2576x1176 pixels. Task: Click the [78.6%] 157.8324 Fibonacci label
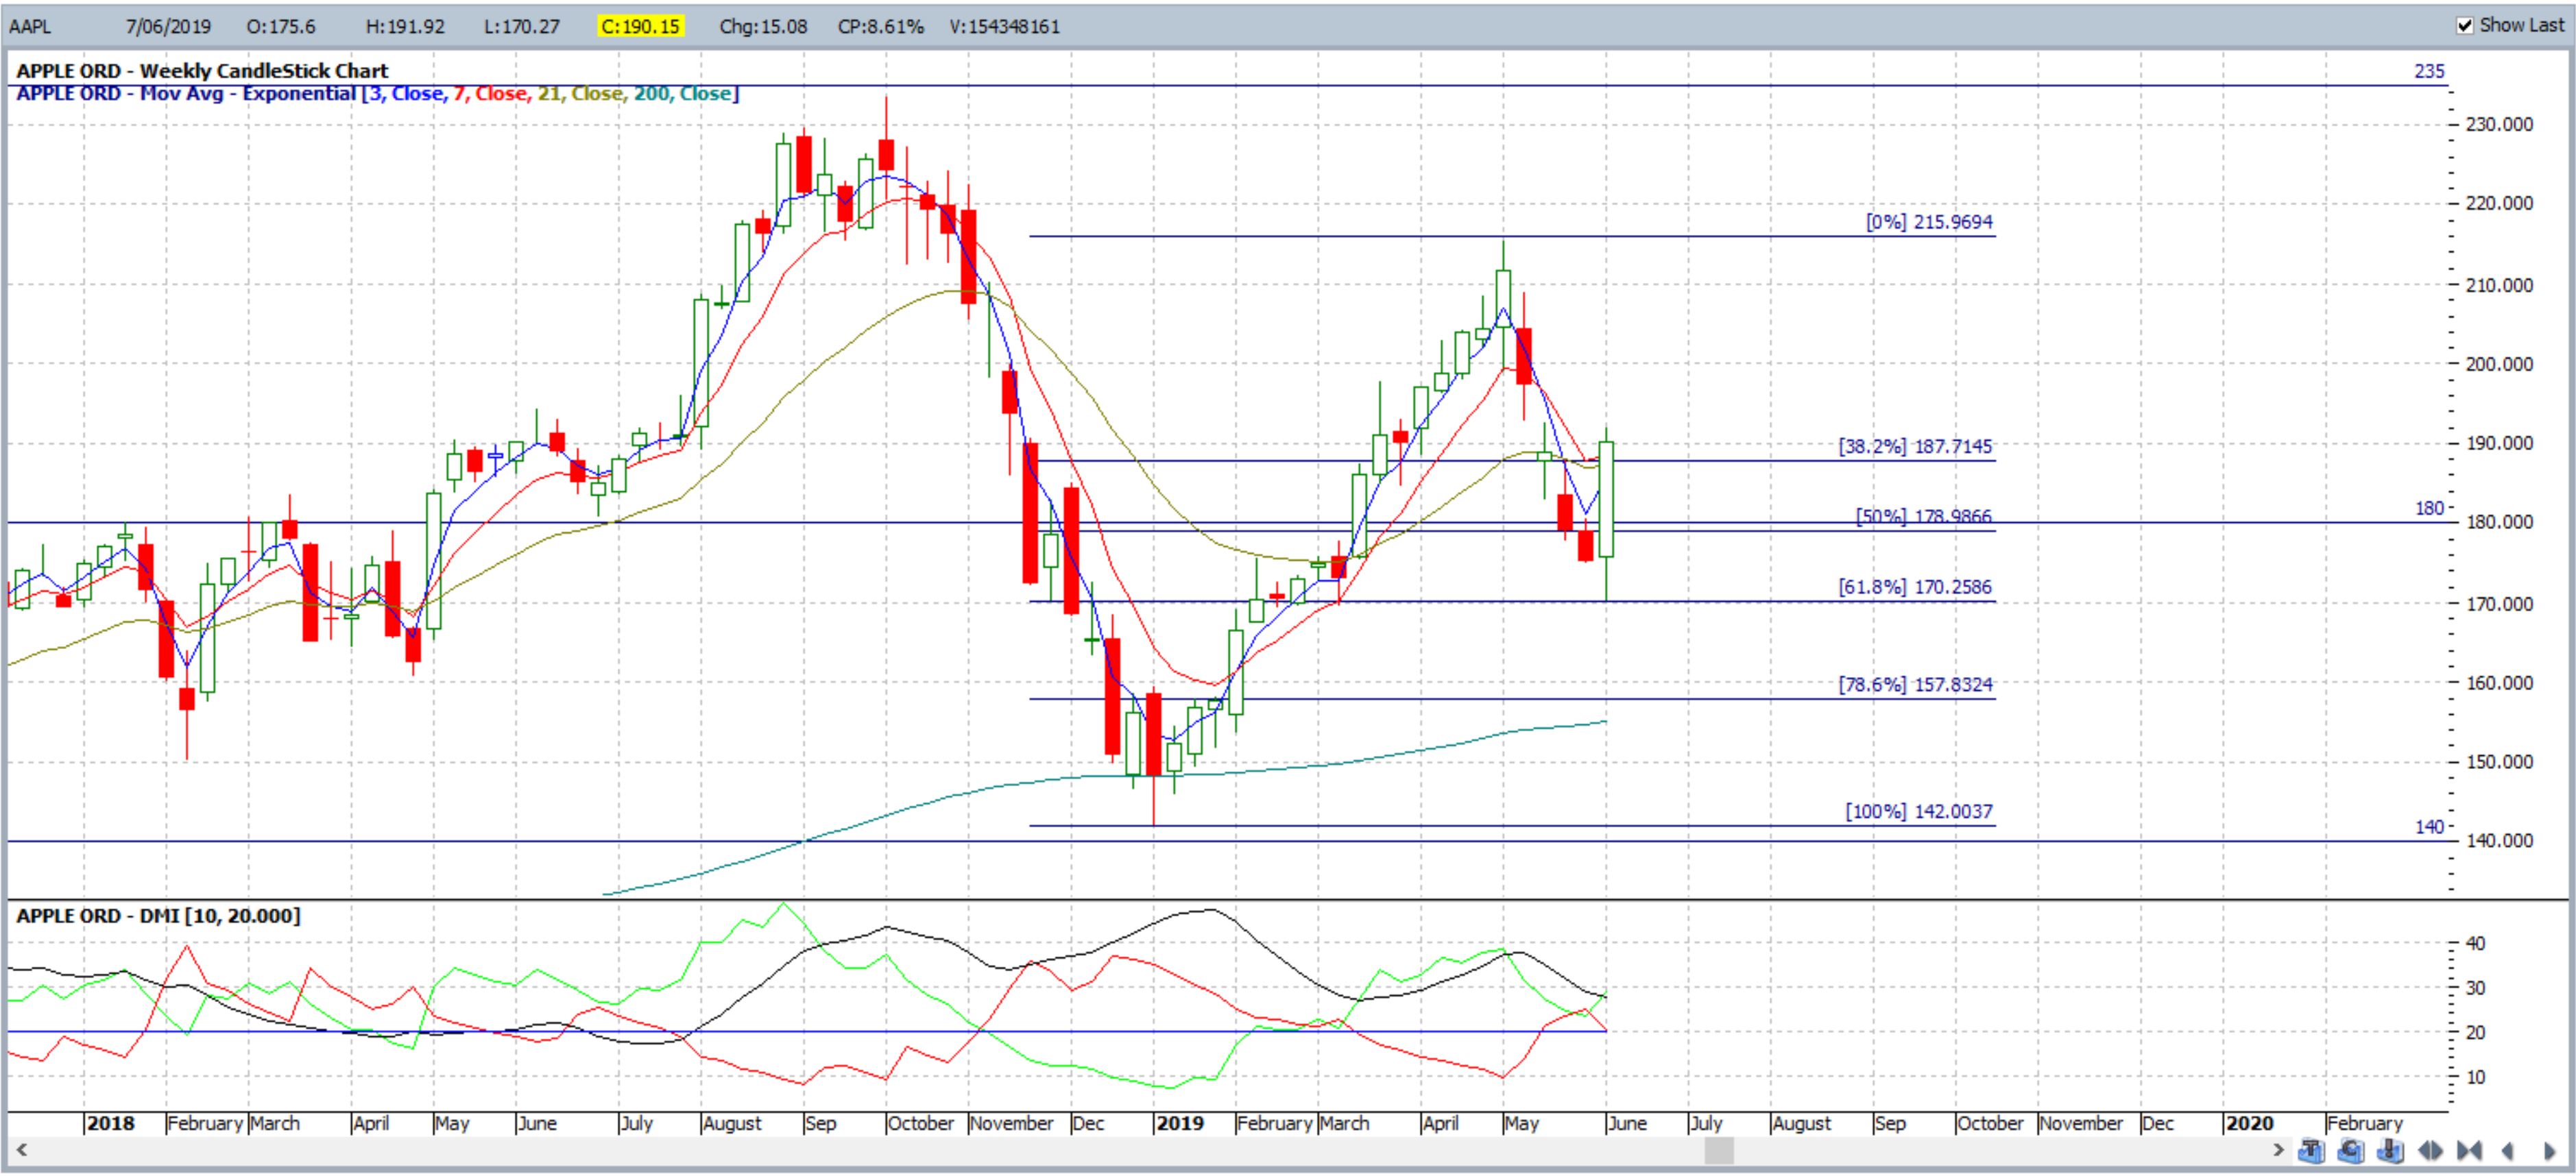[1915, 685]
